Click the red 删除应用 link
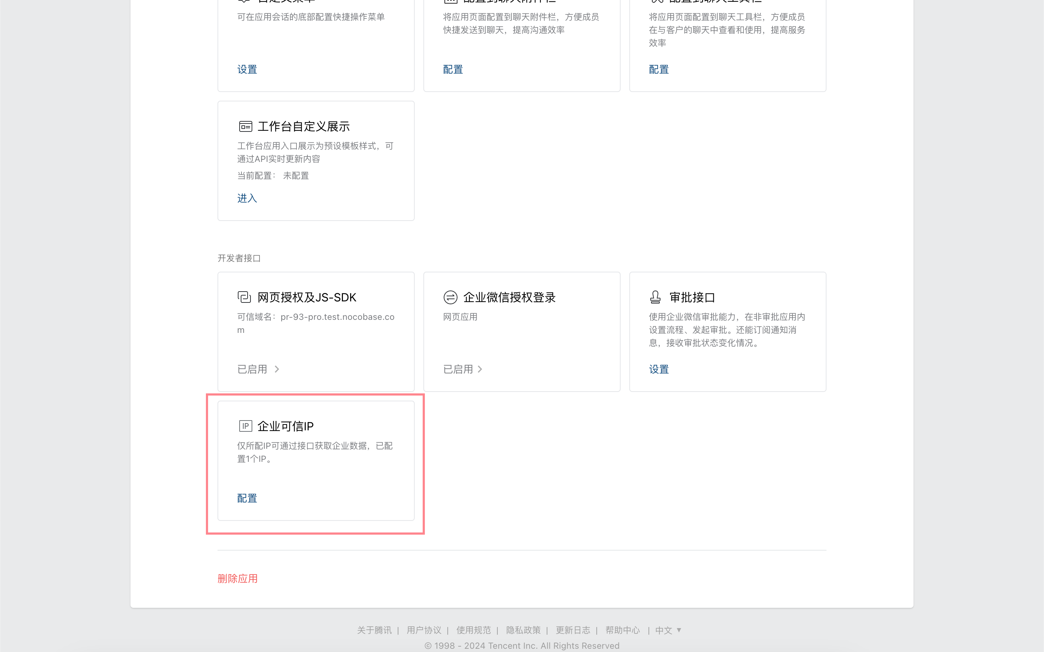1044x652 pixels. (238, 578)
